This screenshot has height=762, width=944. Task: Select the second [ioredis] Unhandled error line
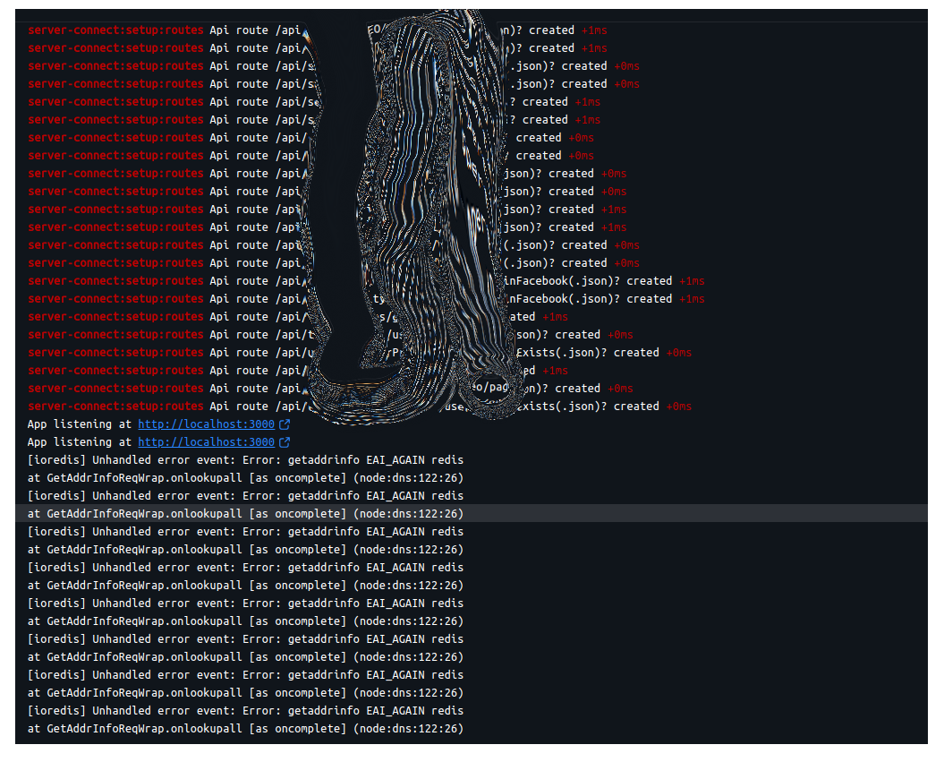pos(245,496)
